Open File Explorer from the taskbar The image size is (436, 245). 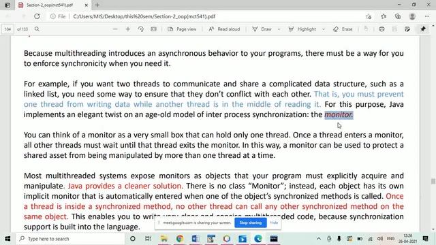[x=163, y=239]
